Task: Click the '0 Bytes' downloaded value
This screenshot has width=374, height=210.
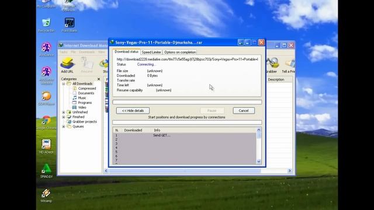Action: 152,76
